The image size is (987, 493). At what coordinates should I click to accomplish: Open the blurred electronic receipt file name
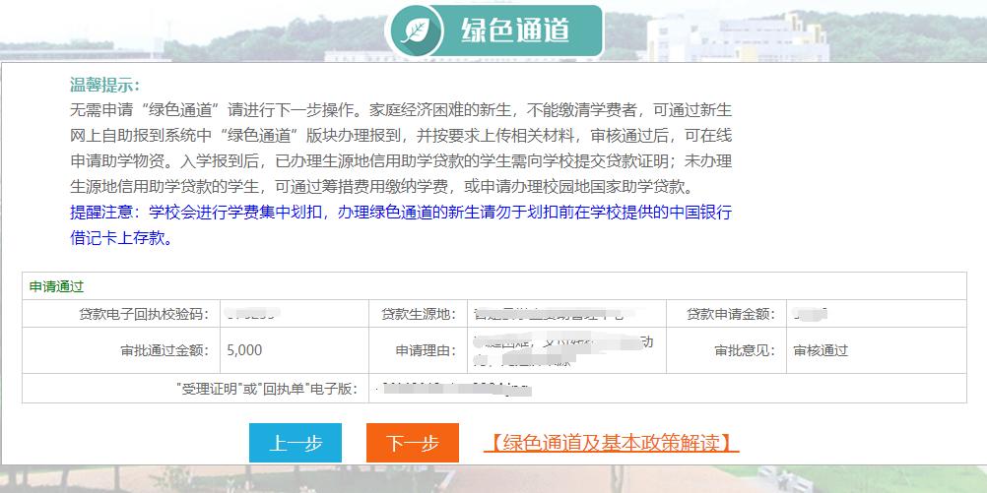coord(453,389)
